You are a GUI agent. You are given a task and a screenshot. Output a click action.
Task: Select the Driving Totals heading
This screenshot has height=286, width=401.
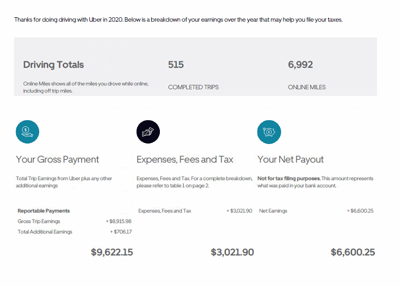point(53,65)
